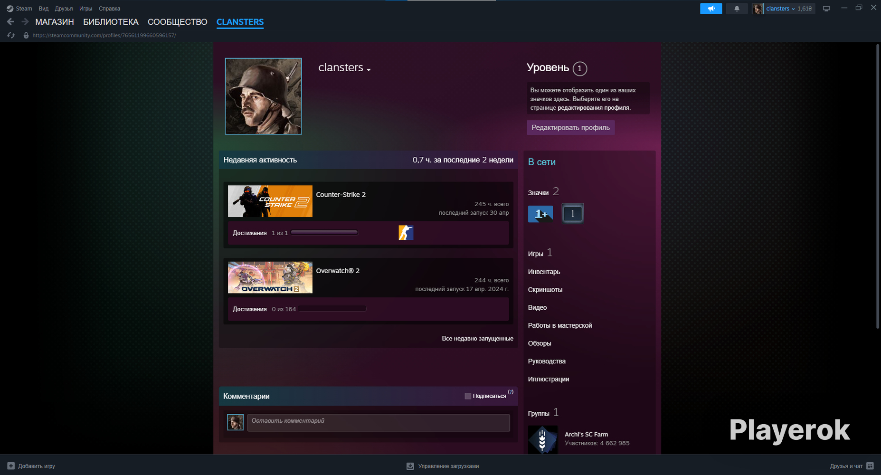Click Counter-Strike 2 Достижения link
The width and height of the screenshot is (881, 475).
(249, 233)
